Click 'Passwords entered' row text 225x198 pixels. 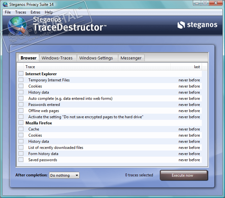[x=44, y=105]
